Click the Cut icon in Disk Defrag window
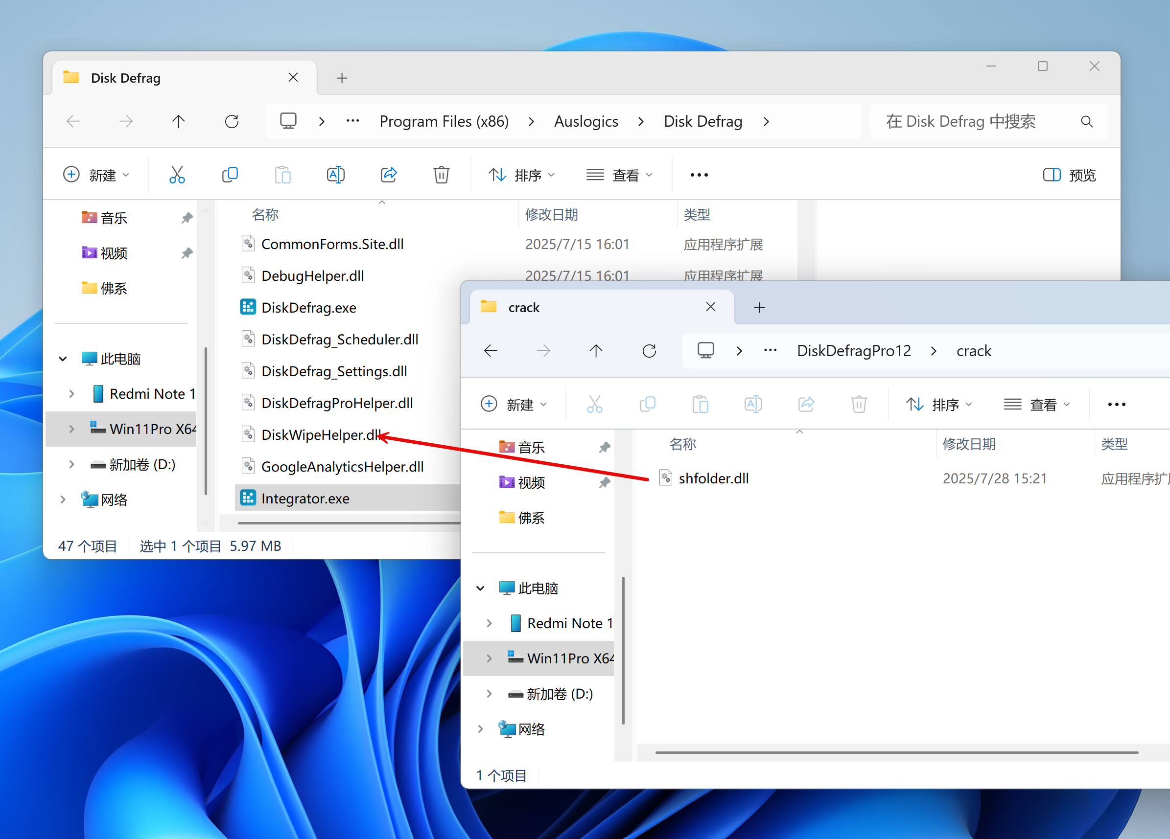Viewport: 1170px width, 839px height. coord(177,175)
